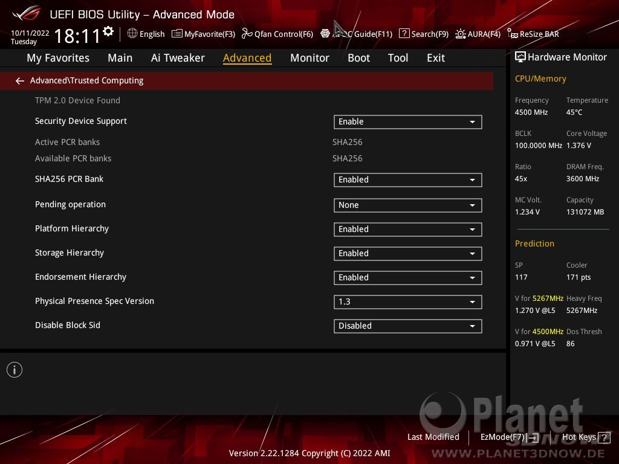Open the Disable Block Sid dropdown
This screenshot has height=464, width=619.
408,326
